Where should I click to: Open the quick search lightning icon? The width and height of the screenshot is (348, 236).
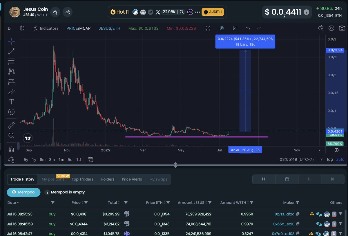[321, 28]
